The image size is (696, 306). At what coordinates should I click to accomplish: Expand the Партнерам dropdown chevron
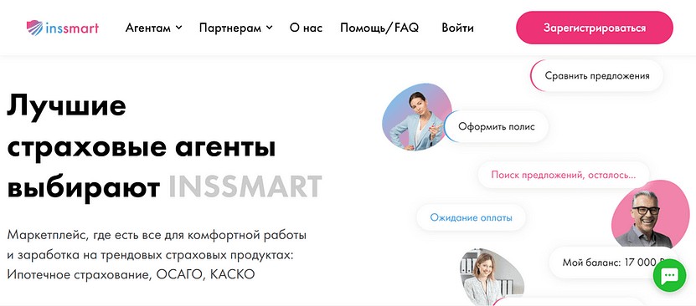pyautogui.click(x=269, y=28)
